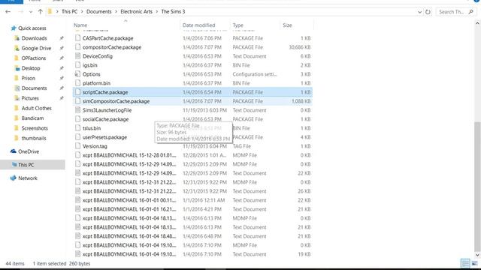Open Downloads folder in sidebar
This screenshot has height=270, width=481.
34,38
